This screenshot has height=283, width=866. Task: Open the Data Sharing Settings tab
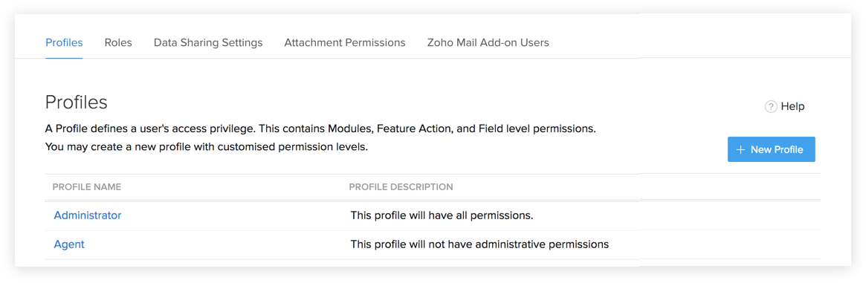coord(208,42)
